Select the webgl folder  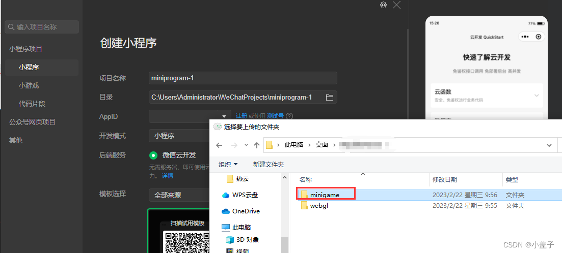(x=319, y=205)
